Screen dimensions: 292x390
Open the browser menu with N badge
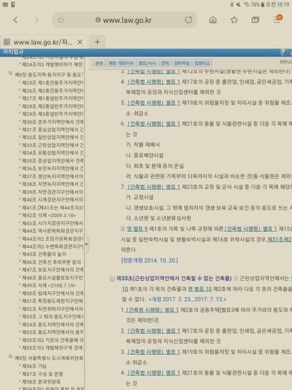tap(277, 19)
